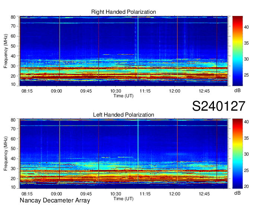Click 50 MHz tick on Left Handed frequency axis
253x205 pixels.
(13, 149)
